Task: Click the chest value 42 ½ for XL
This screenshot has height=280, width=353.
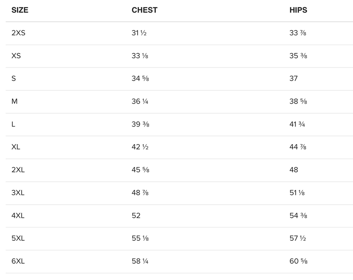Action: 140,147
